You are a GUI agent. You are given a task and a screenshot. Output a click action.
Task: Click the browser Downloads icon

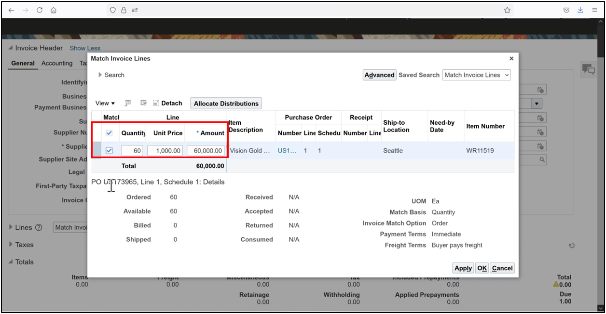pyautogui.click(x=580, y=10)
